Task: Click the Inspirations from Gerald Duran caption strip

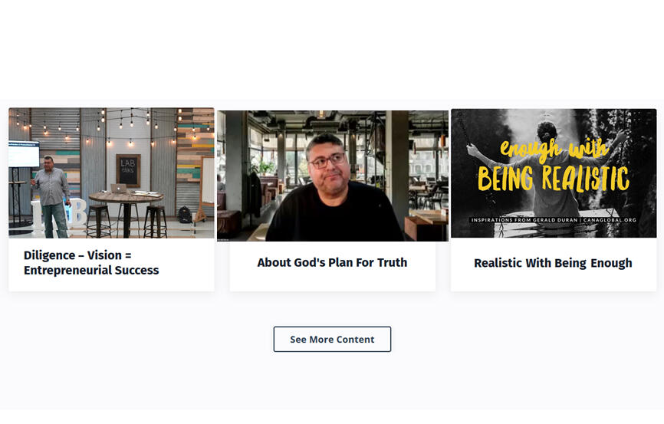Action: [x=554, y=220]
